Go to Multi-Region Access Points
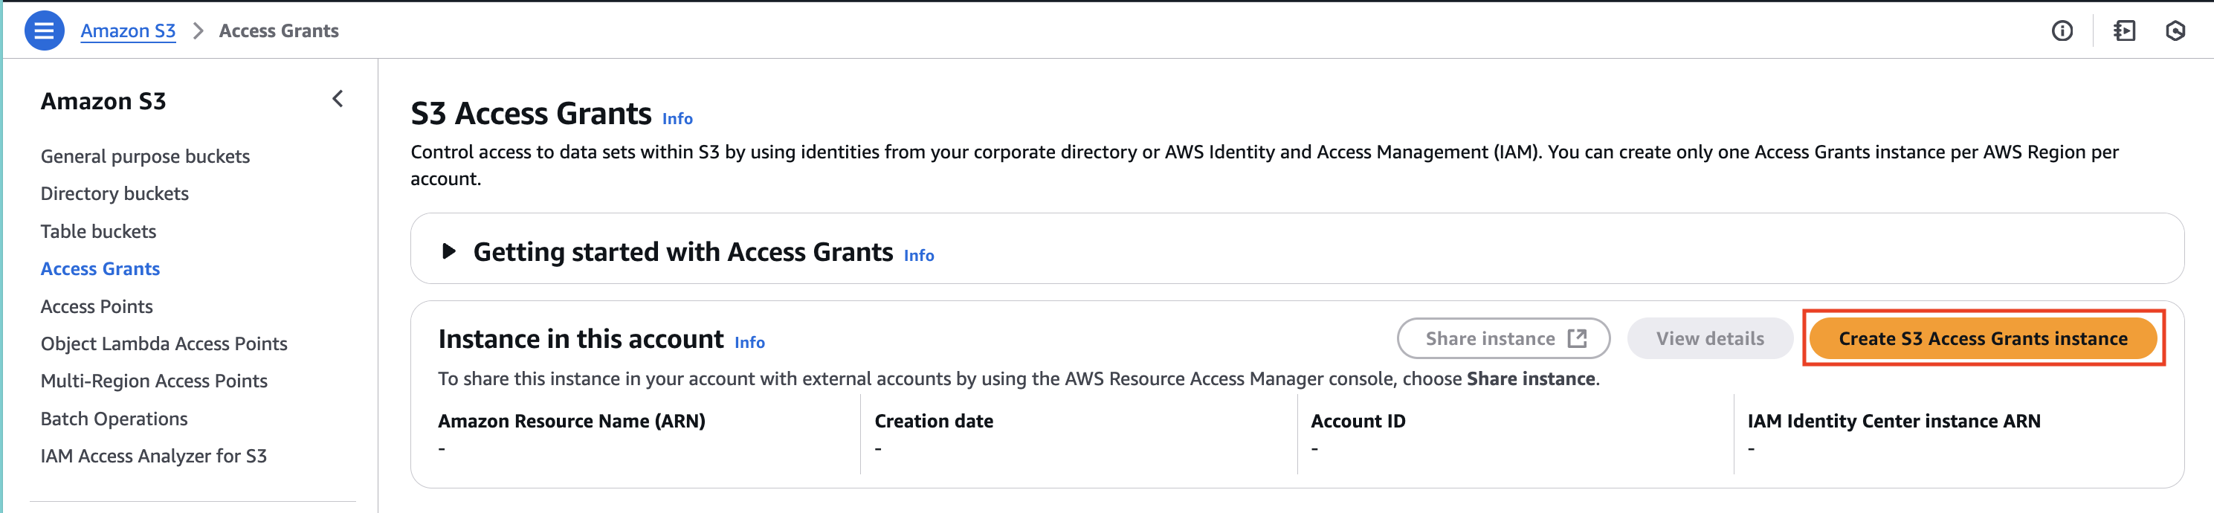The width and height of the screenshot is (2214, 513). [x=154, y=381]
